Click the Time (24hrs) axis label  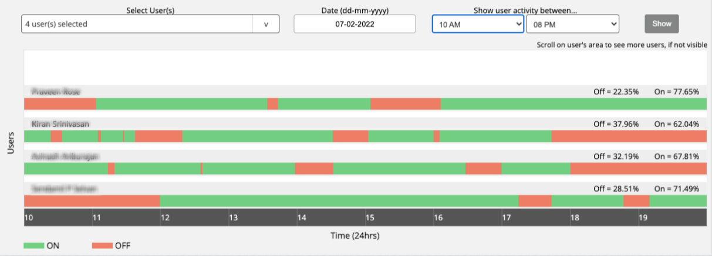pos(356,235)
